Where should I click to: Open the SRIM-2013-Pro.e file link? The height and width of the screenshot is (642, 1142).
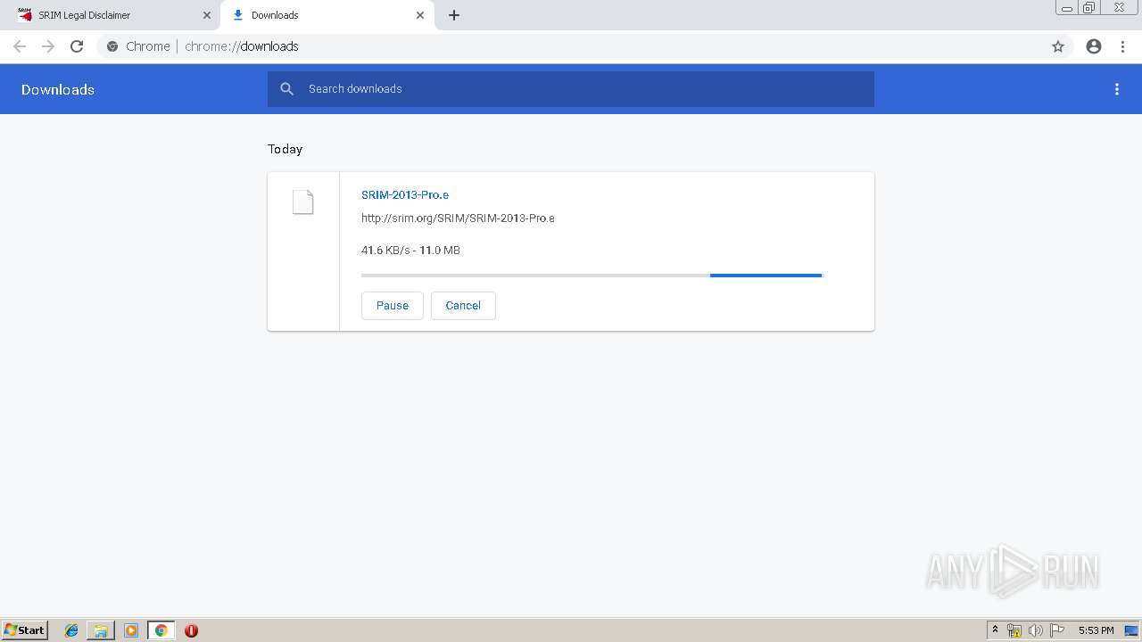(405, 194)
